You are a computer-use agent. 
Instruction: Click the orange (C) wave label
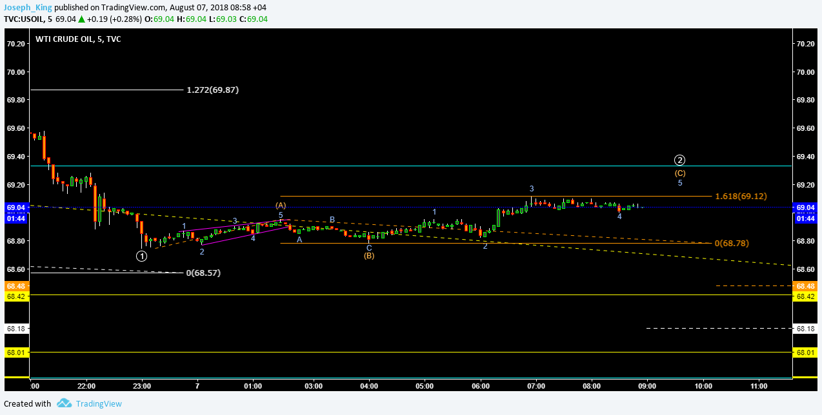[x=680, y=173]
